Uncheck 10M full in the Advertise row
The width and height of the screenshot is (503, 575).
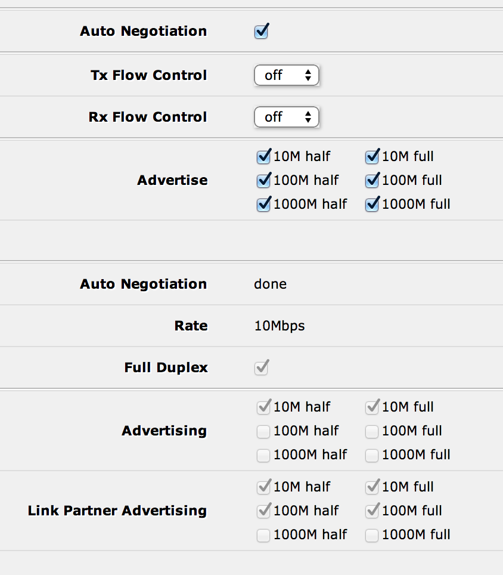tap(372, 157)
